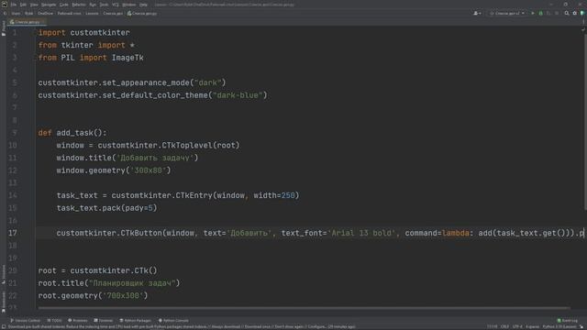Click the set_default_color_theme("dark-blue") line
Image resolution: width=587 pixels, height=330 pixels.
point(153,95)
